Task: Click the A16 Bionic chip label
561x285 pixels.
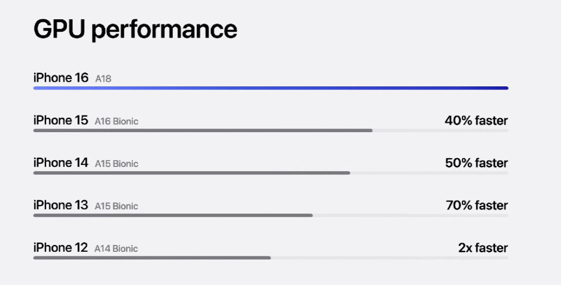Action: pos(116,121)
